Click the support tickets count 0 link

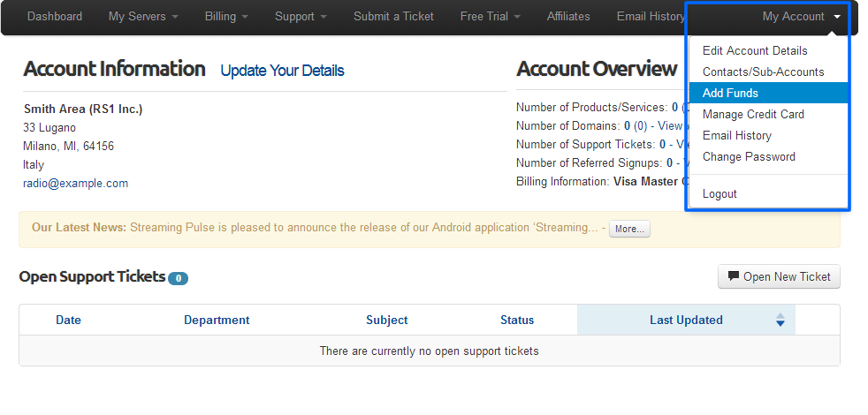tap(662, 145)
